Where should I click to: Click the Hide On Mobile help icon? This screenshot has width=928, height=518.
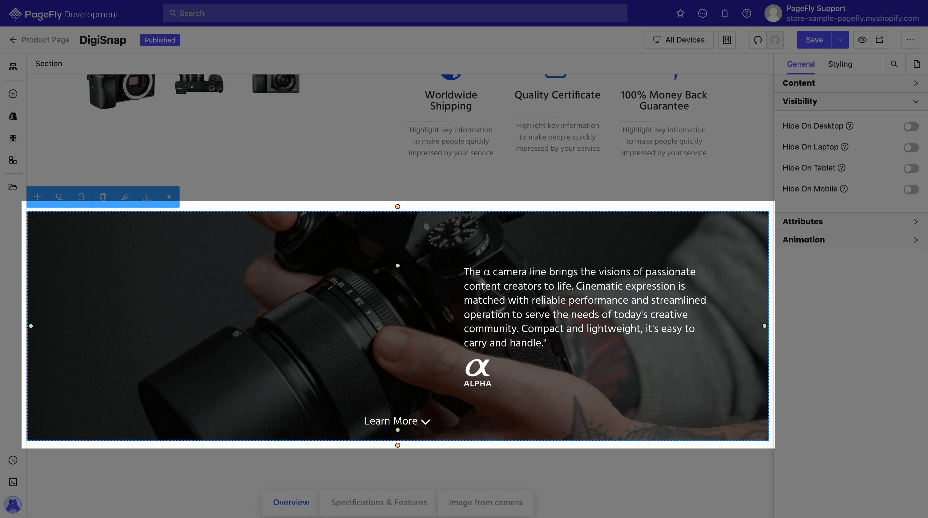844,189
